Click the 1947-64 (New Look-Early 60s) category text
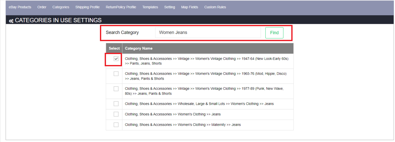 207,61
